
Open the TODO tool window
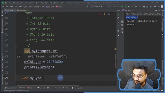22,88
